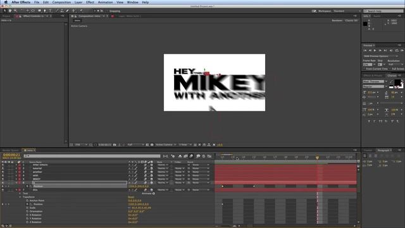Mute audio in the Preview panel
This screenshot has width=405, height=228.
click(391, 51)
